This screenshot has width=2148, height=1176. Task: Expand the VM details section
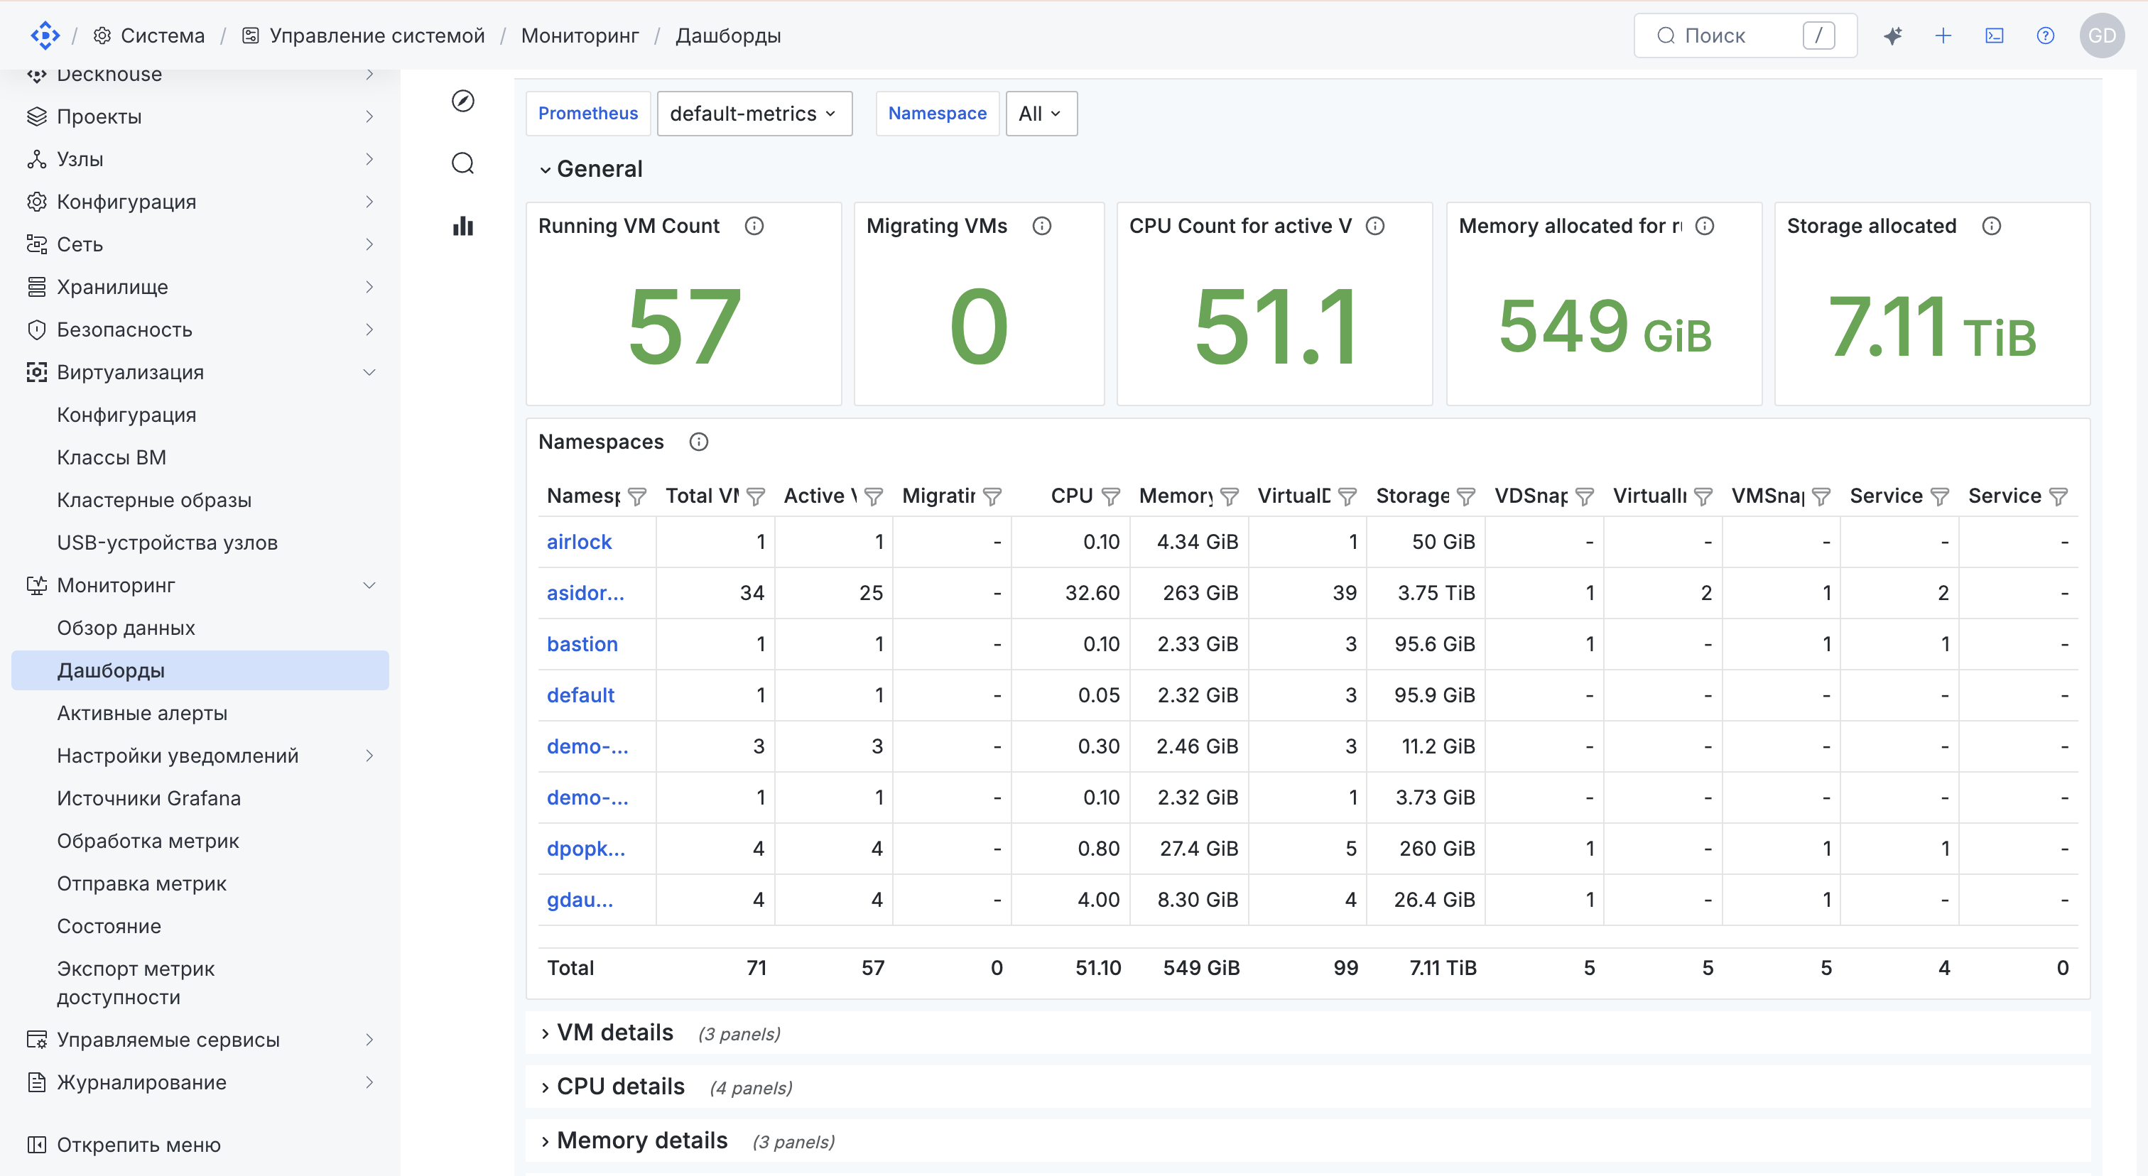(x=614, y=1033)
